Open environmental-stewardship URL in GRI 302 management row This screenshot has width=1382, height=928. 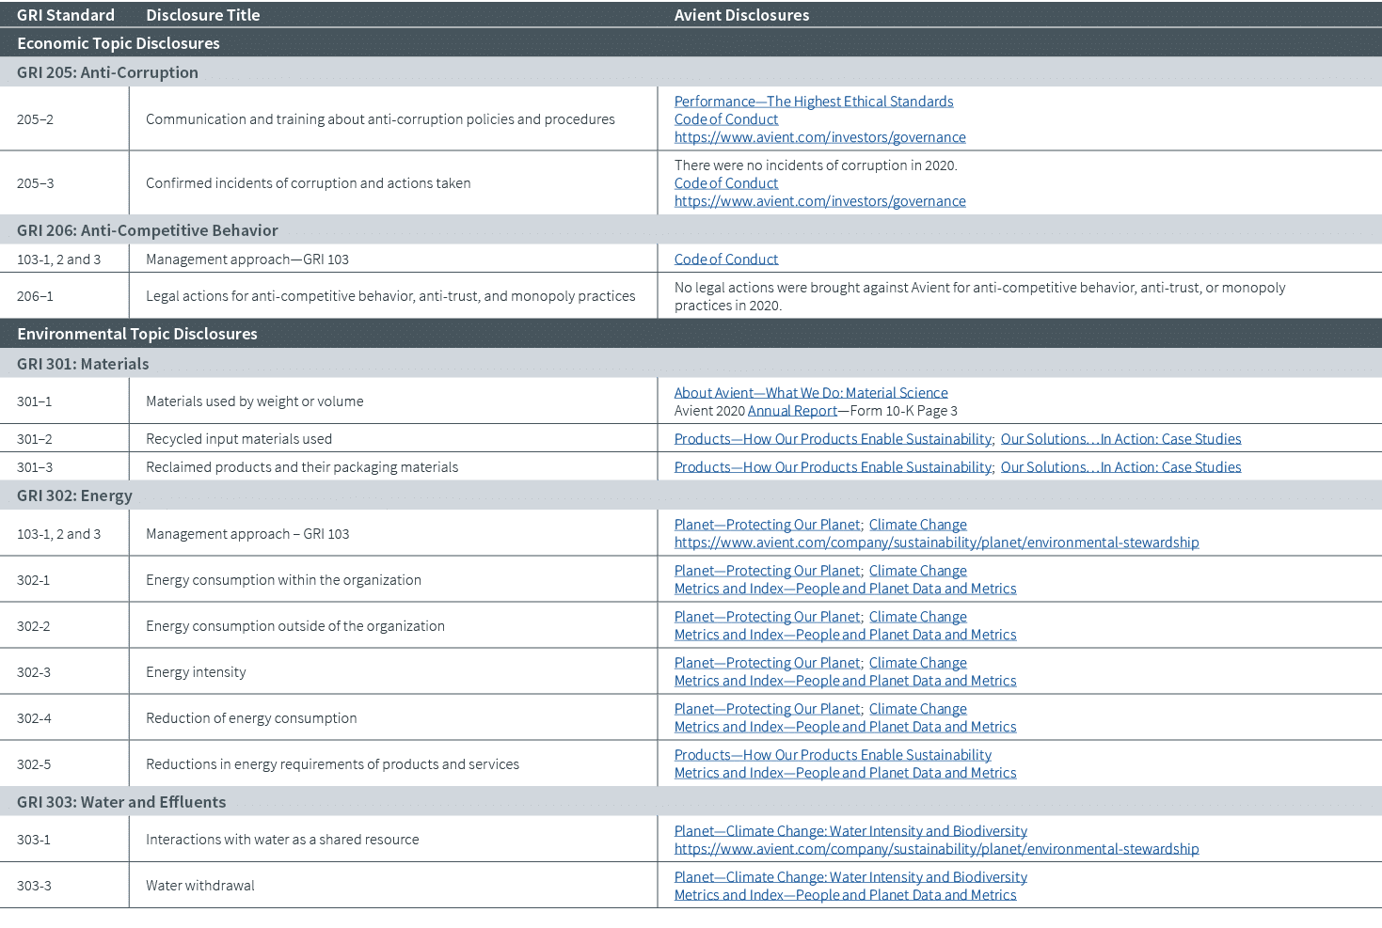(x=936, y=543)
